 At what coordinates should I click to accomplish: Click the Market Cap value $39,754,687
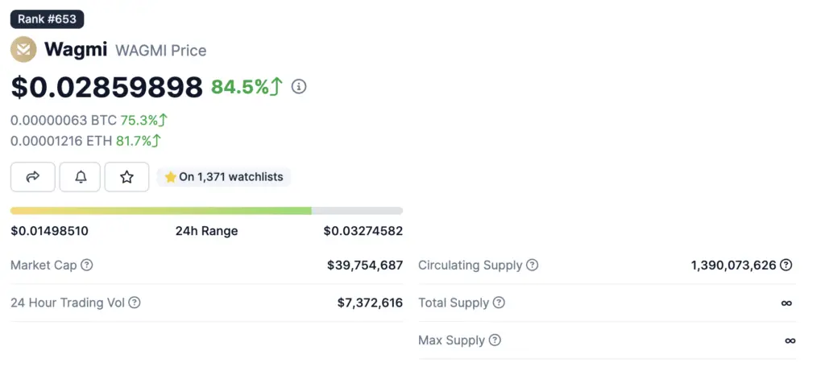365,265
